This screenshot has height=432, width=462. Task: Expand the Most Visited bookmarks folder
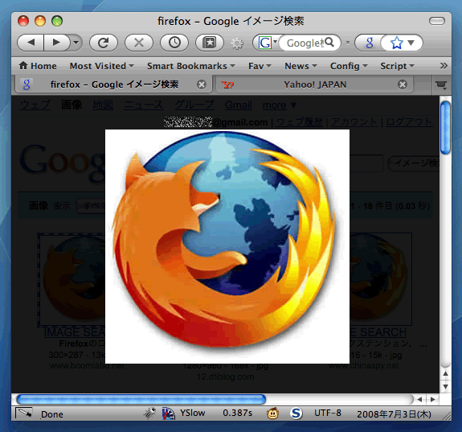[102, 66]
